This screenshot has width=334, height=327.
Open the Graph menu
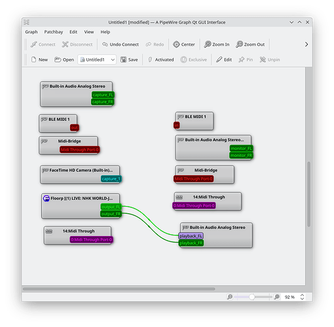coord(31,32)
